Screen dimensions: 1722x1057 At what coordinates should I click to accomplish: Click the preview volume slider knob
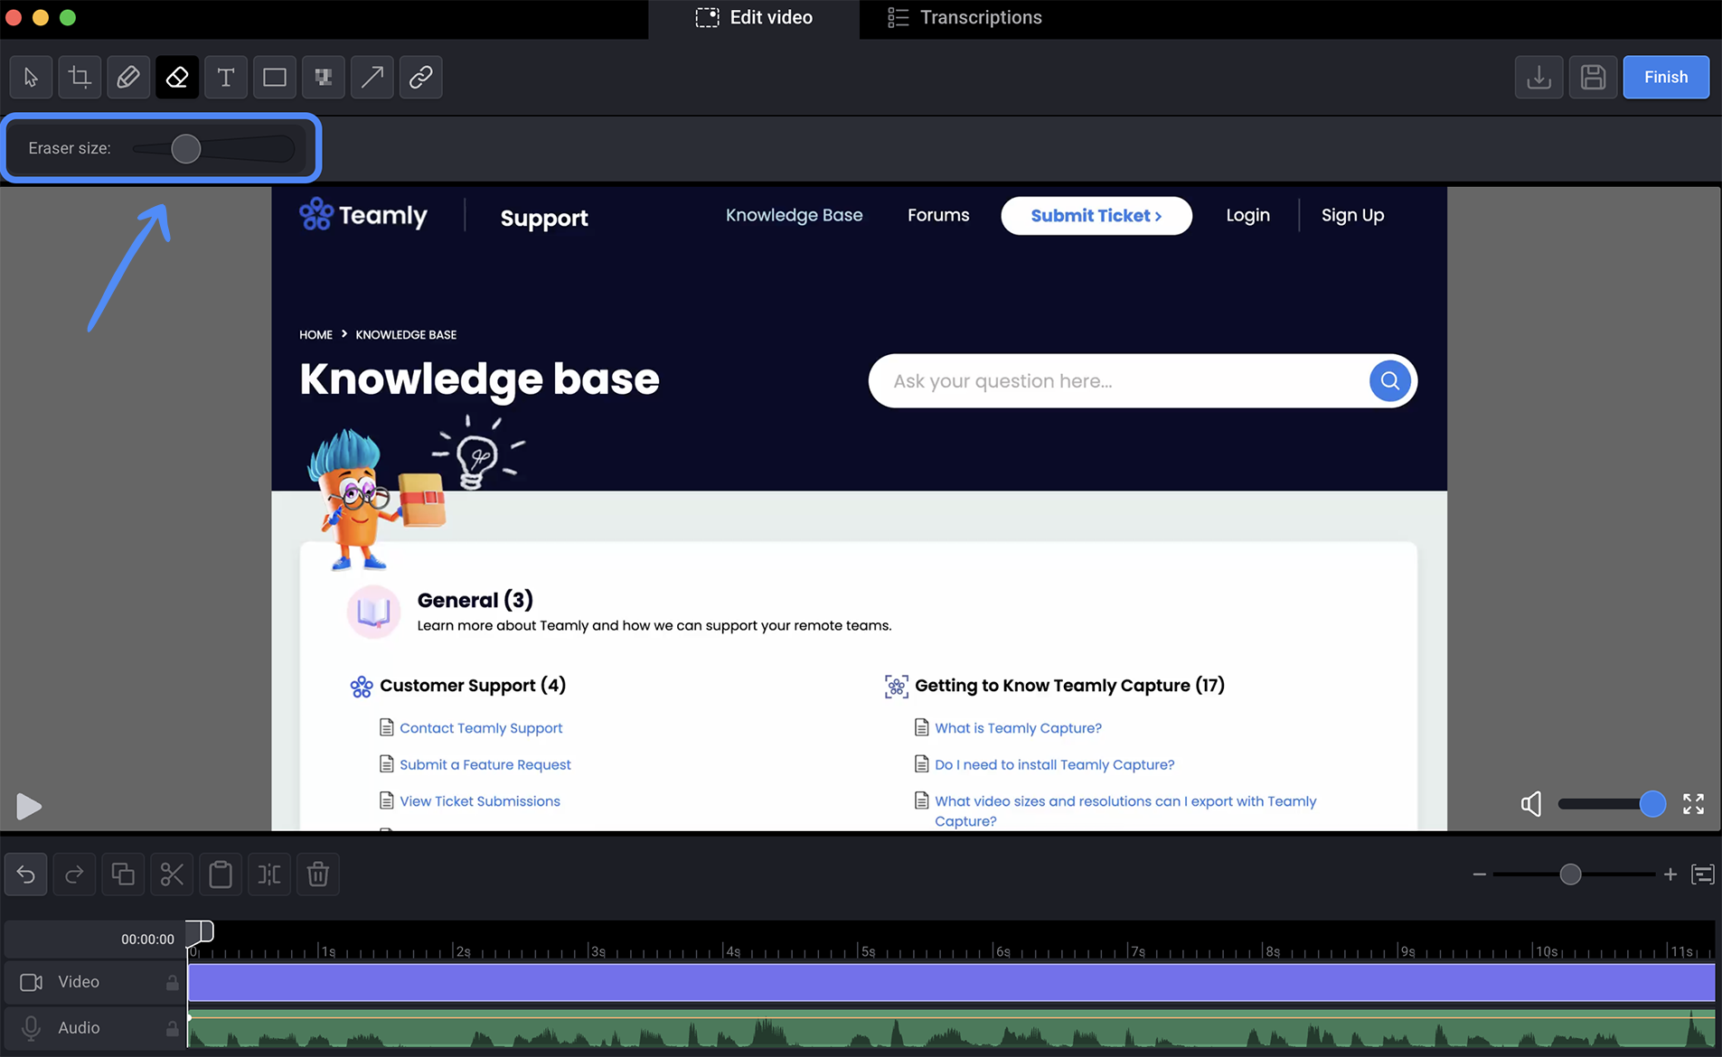pos(1652,804)
